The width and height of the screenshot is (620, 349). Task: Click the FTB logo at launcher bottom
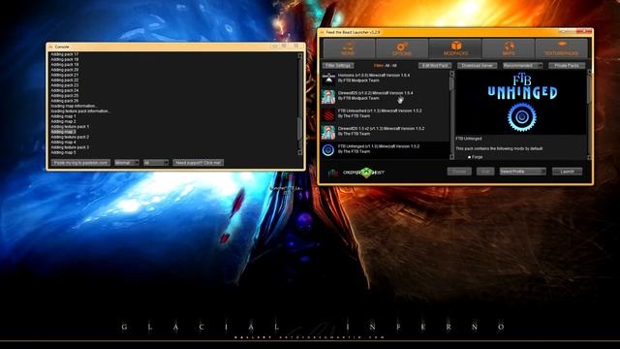pyautogui.click(x=333, y=173)
